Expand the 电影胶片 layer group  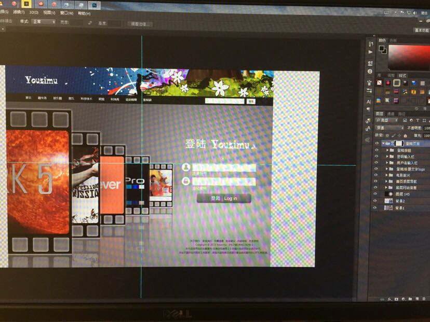[x=386, y=175]
